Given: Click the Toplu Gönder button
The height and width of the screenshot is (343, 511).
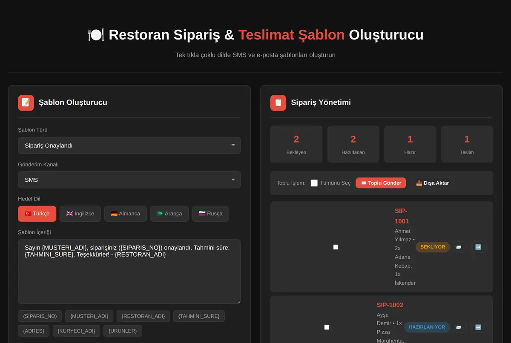Looking at the screenshot, I should pos(381,183).
